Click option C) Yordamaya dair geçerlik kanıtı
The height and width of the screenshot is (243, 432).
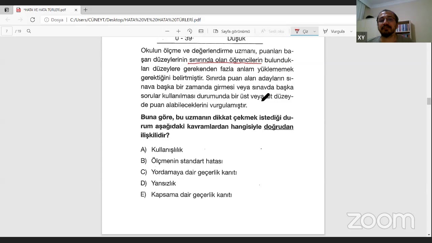point(189,172)
